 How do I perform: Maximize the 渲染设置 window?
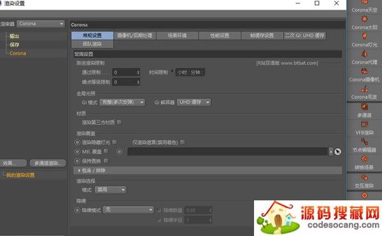point(316,3)
